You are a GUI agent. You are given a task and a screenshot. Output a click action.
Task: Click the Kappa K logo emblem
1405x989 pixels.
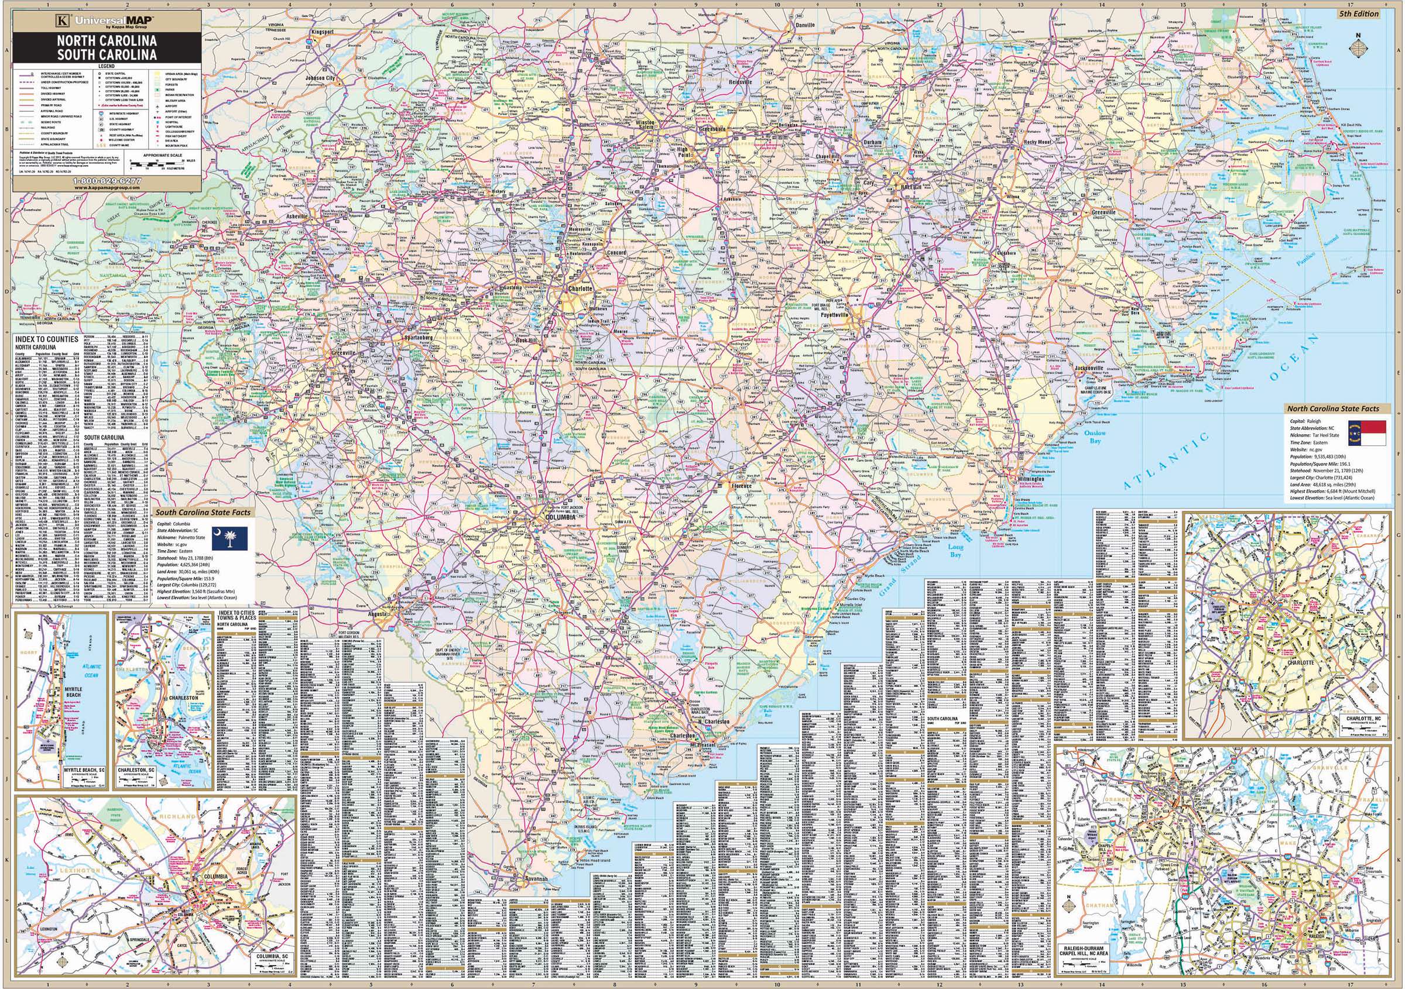point(62,20)
